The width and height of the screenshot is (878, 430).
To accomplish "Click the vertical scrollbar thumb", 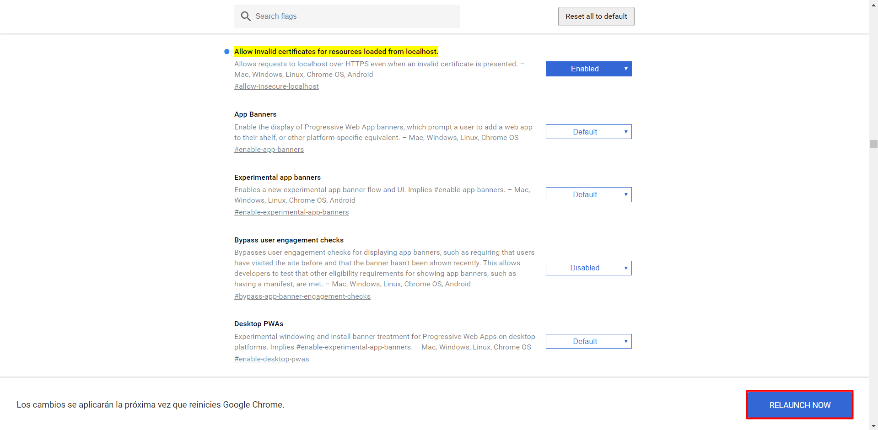I will click(873, 144).
